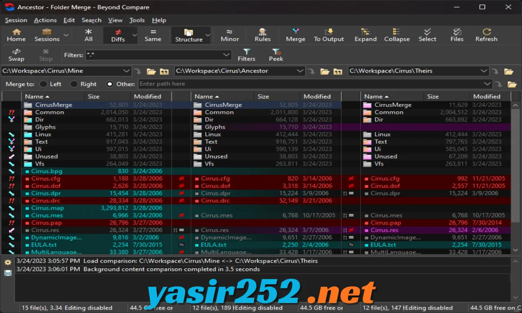Click the Modified column header in Theirs pane
Viewport: 522px width, 313px height.
click(x=489, y=97)
